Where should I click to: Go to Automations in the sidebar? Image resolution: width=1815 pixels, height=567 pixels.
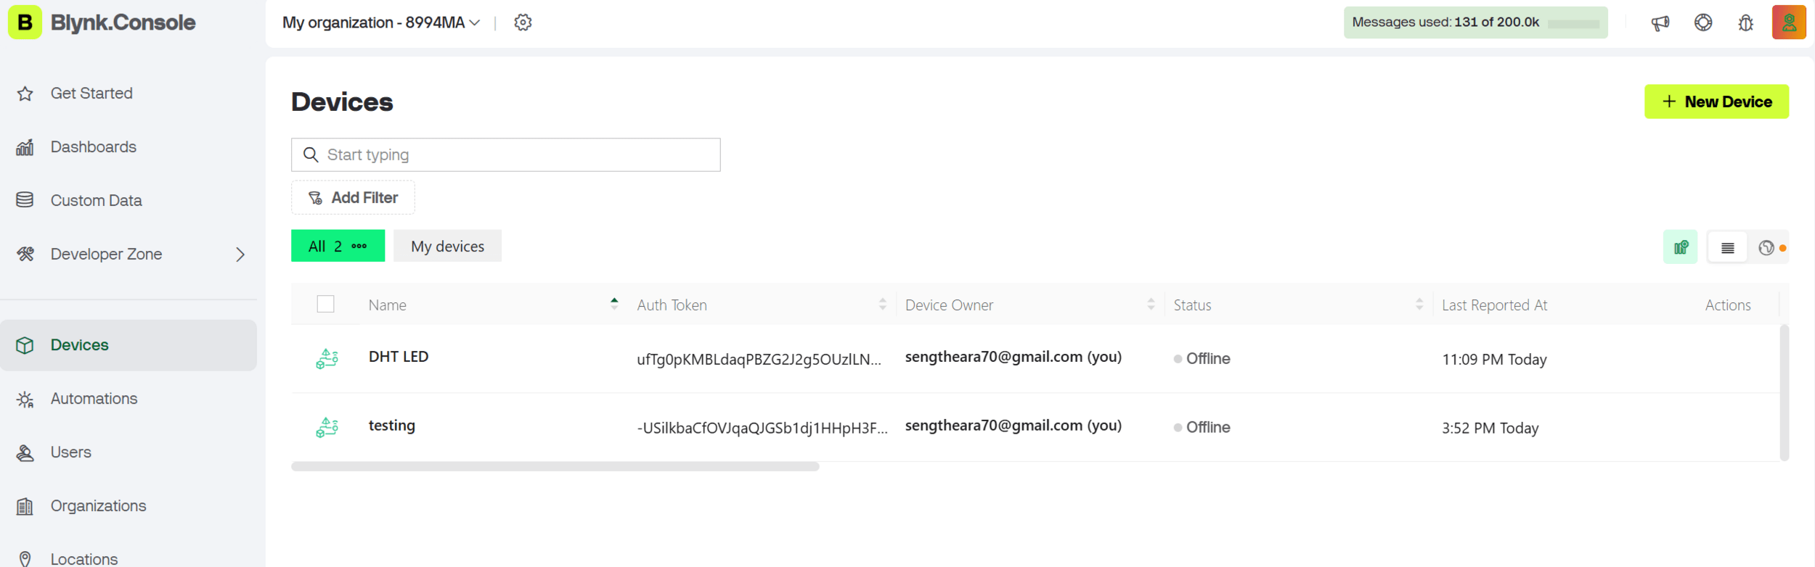[94, 399]
